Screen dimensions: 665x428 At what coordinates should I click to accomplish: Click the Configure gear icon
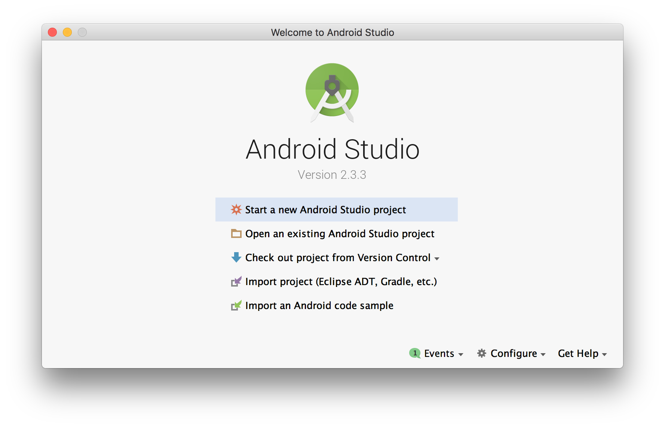(x=482, y=353)
